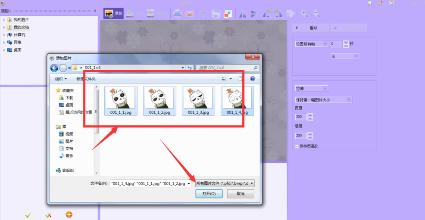Click the copy frames icon beside the scissors
Screen dimensions: 425x220
click(x=216, y=14)
